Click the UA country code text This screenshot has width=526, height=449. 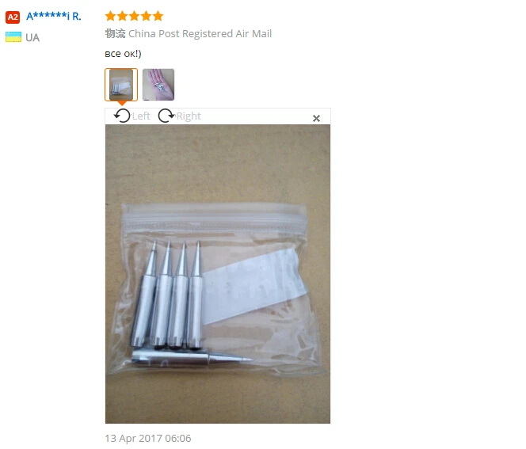pyautogui.click(x=32, y=37)
